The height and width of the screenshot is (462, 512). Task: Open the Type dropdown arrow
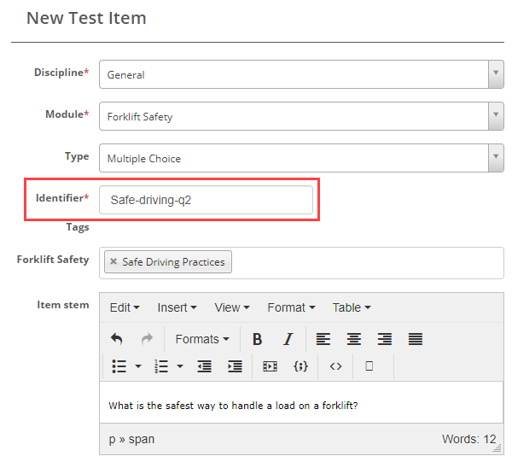[495, 158]
